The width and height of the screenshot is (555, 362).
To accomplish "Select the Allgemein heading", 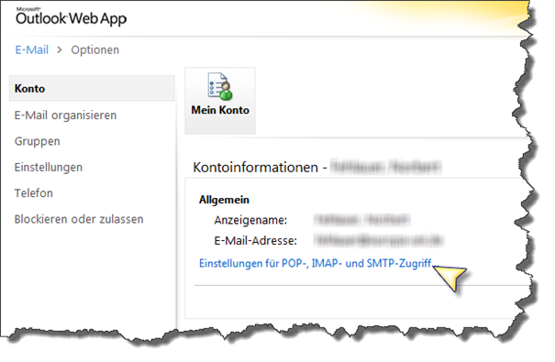I will 224,200.
